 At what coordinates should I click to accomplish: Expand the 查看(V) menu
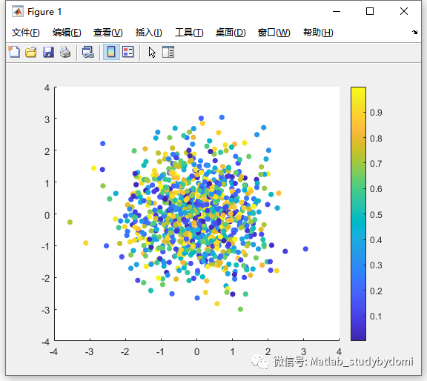[x=107, y=33]
